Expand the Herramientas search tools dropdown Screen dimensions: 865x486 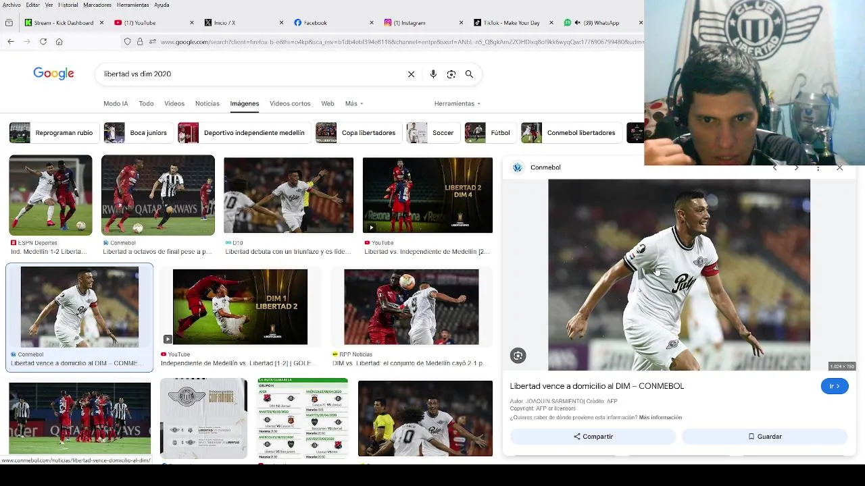tap(458, 103)
